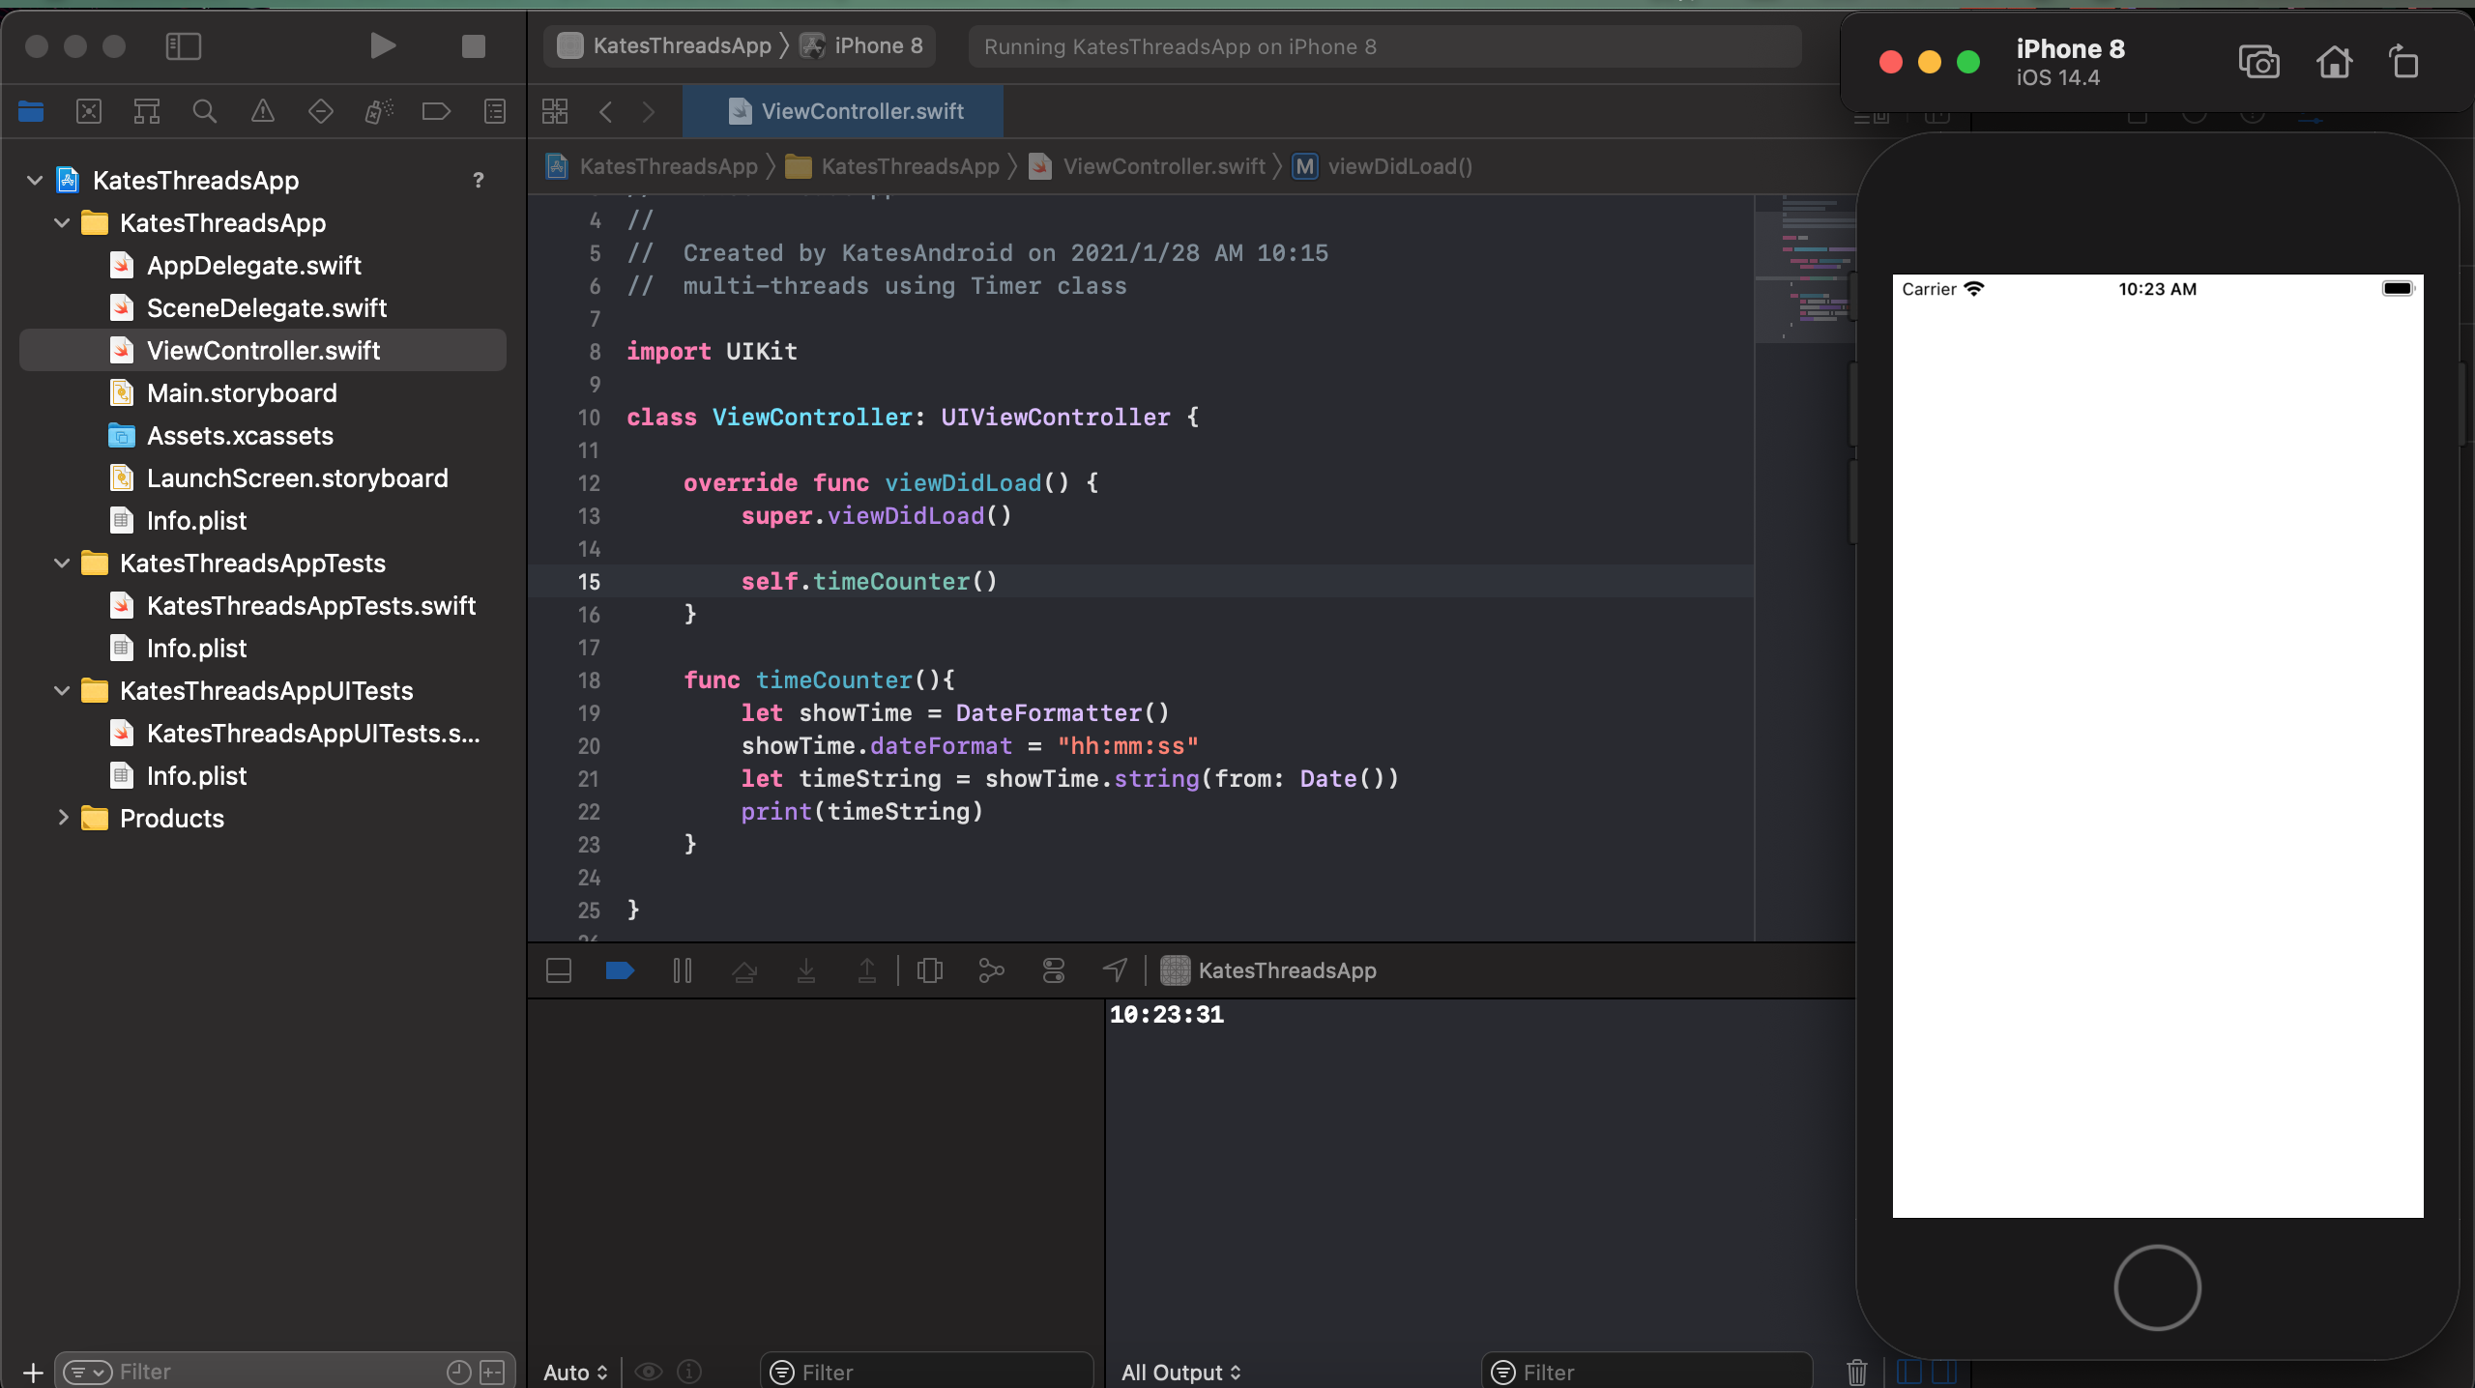2475x1388 pixels.
Task: Hide the debug area
Action: [x=559, y=970]
